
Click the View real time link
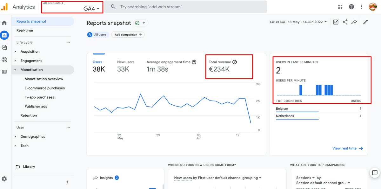pos(347,148)
